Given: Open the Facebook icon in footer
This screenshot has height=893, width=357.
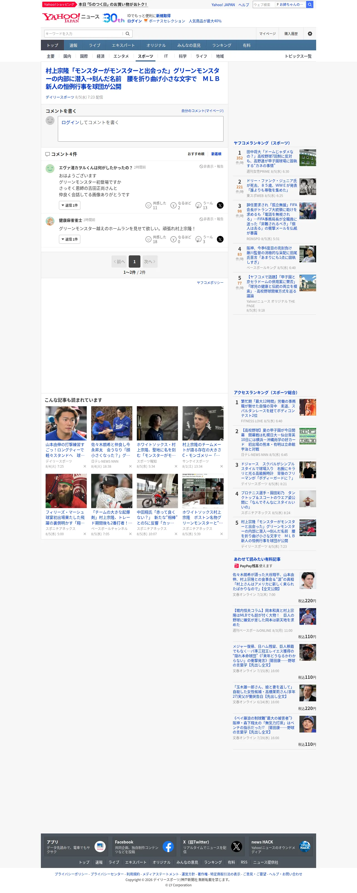Looking at the screenshot, I should point(168,846).
